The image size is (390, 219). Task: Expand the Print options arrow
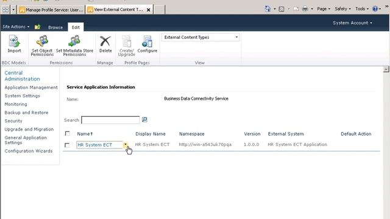[312, 9]
